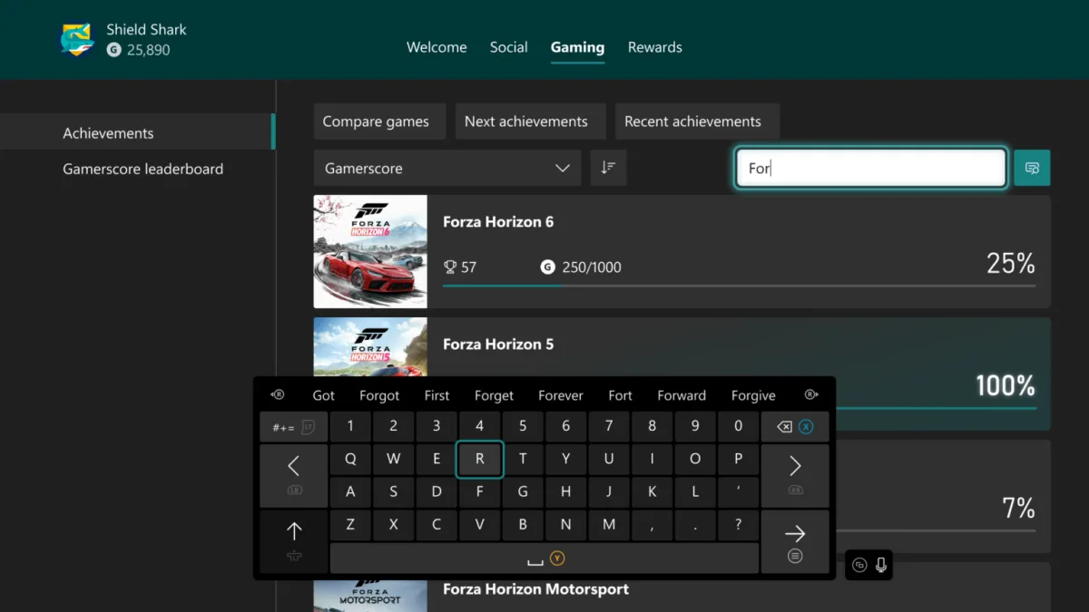Image resolution: width=1089 pixels, height=612 pixels.
Task: Click the number 1 key
Action: pos(350,426)
